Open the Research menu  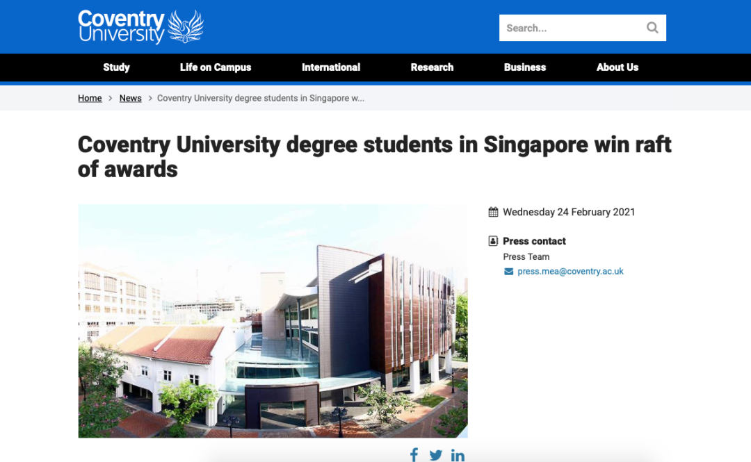(x=432, y=67)
